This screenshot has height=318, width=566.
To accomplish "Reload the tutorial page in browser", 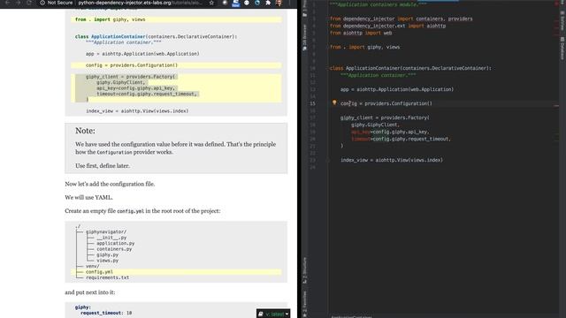I will coord(29,3).
